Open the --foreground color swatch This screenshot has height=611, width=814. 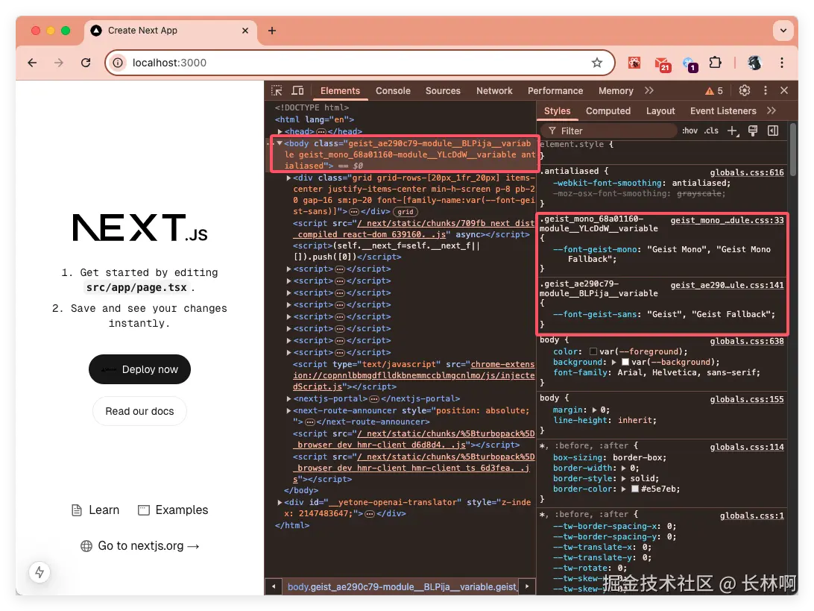(x=593, y=351)
